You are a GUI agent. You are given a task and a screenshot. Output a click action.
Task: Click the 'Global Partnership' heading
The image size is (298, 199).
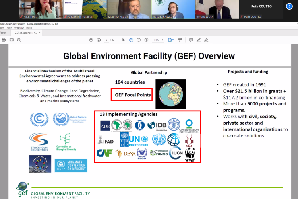149,72
